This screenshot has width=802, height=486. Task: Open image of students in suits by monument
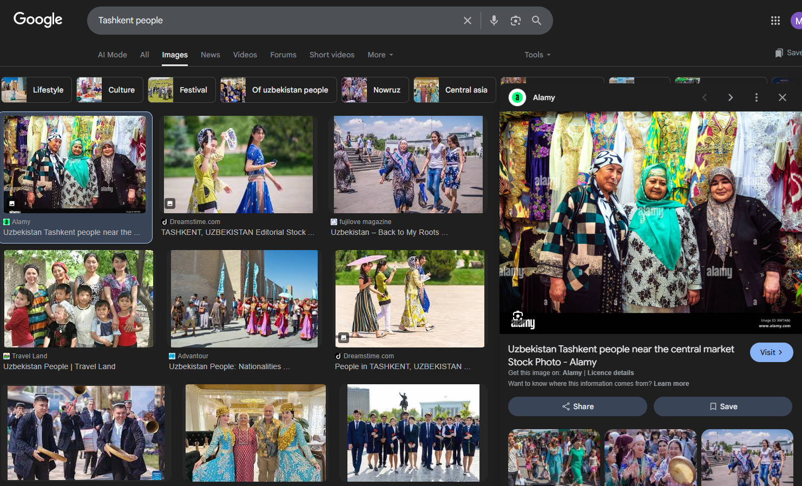[413, 433]
